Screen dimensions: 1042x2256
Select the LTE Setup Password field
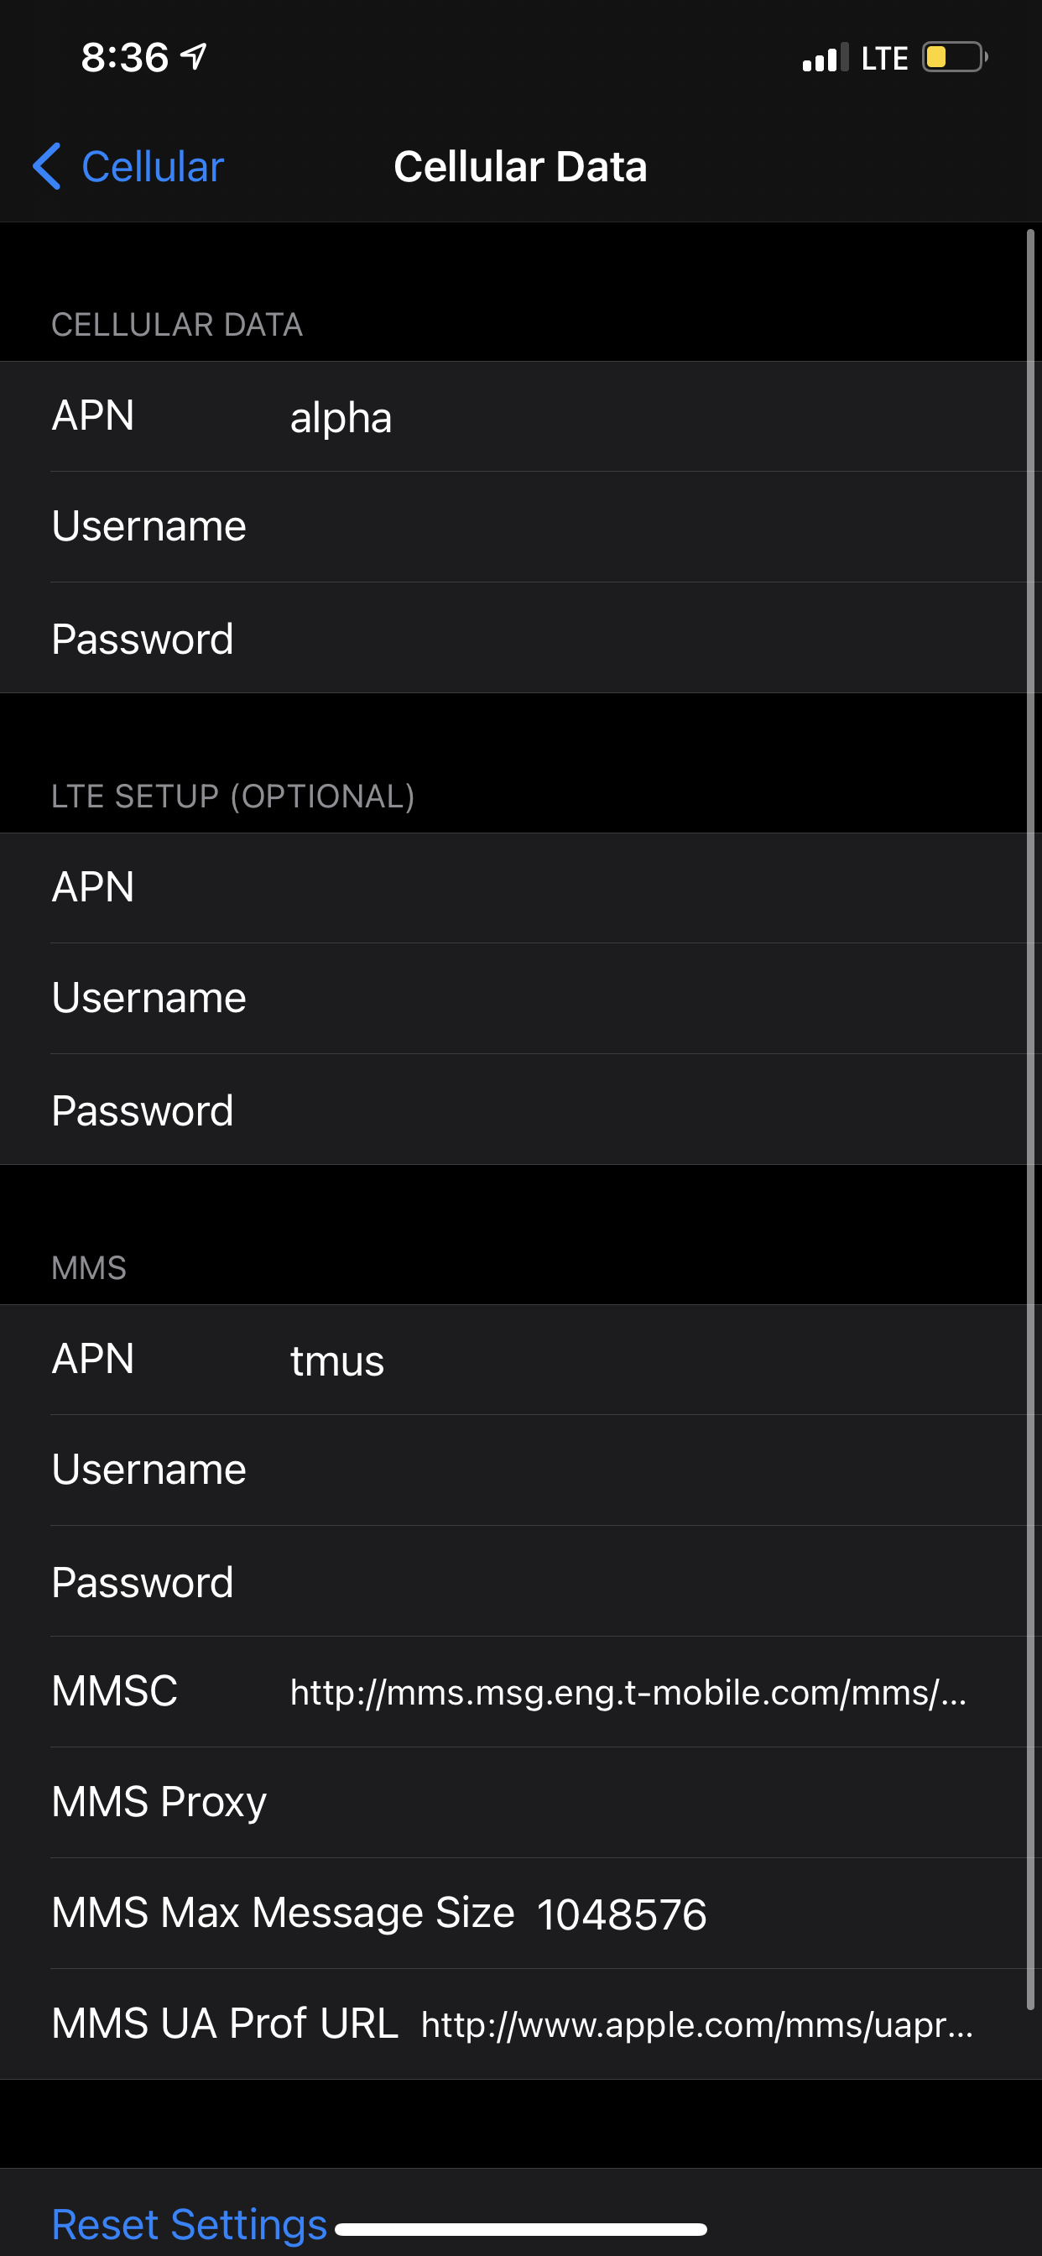pyautogui.click(x=521, y=1110)
